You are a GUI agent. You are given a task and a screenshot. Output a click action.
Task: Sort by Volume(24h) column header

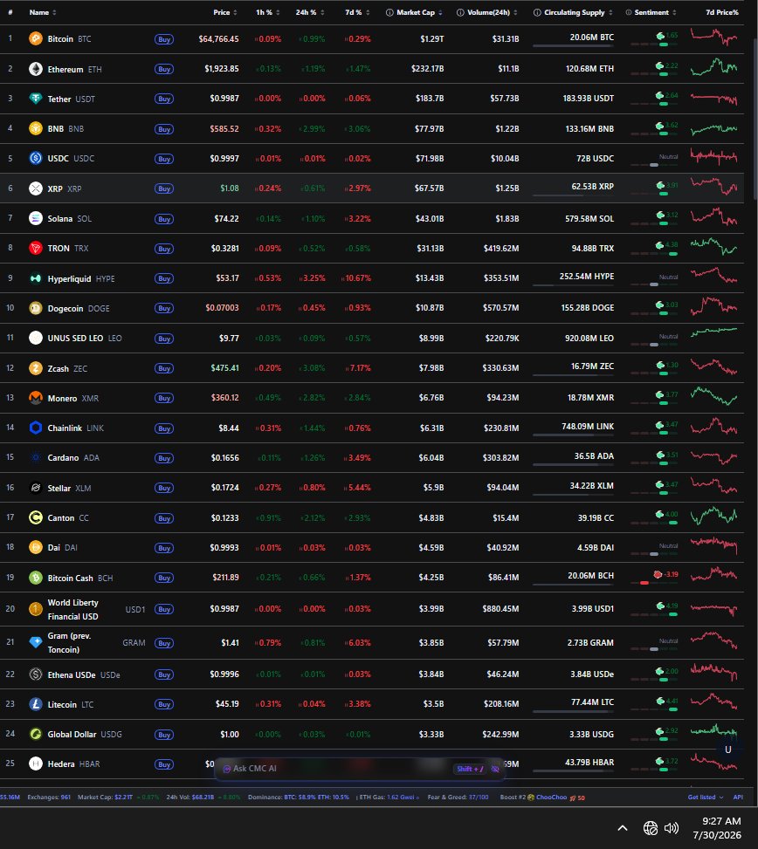(487, 12)
